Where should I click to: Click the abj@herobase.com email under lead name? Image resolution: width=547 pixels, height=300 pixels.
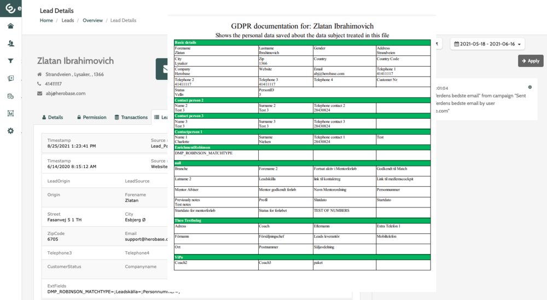(66, 93)
